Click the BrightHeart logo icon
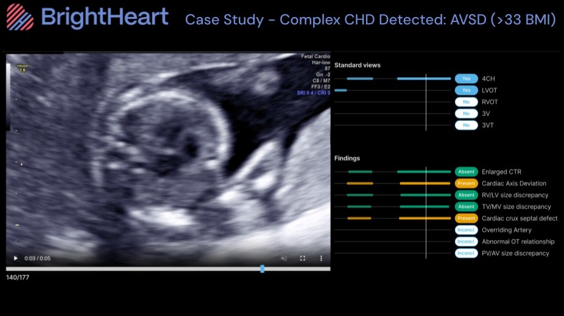The width and height of the screenshot is (564, 316). coord(20,17)
